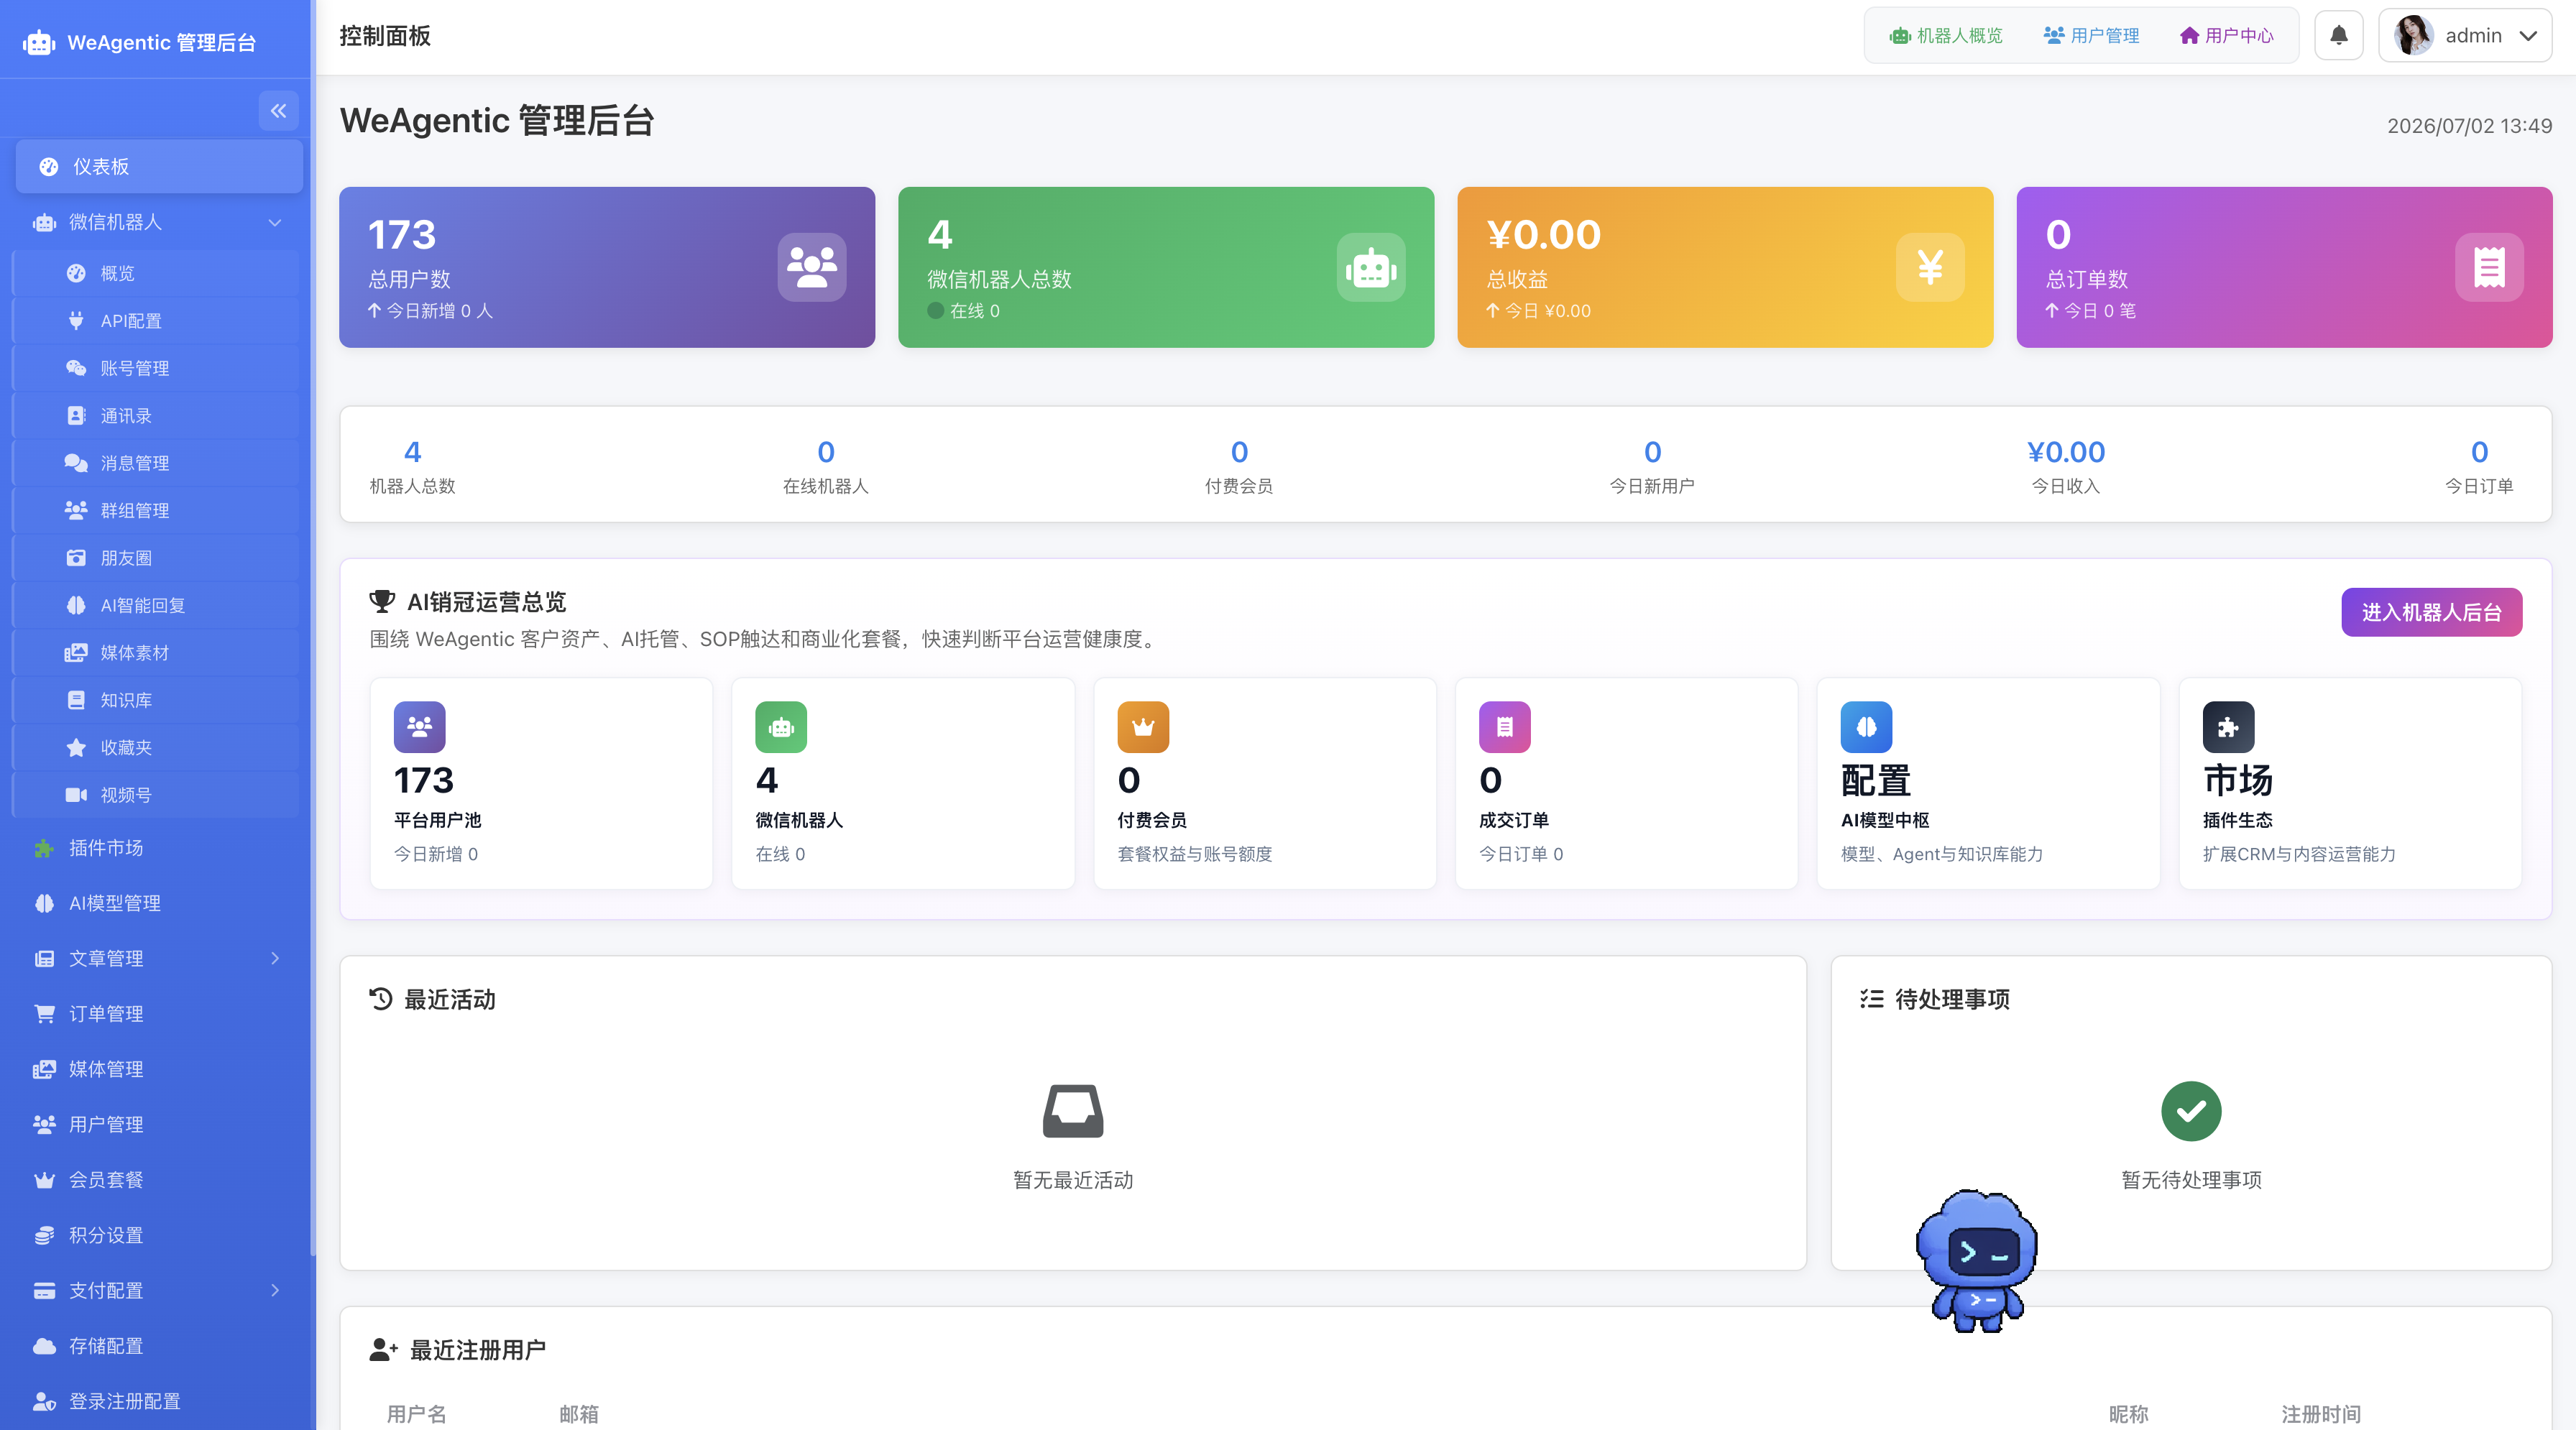The image size is (2576, 1430).
Task: Click the 登录注册配置 user-lock icon
Action: pos(44,1401)
